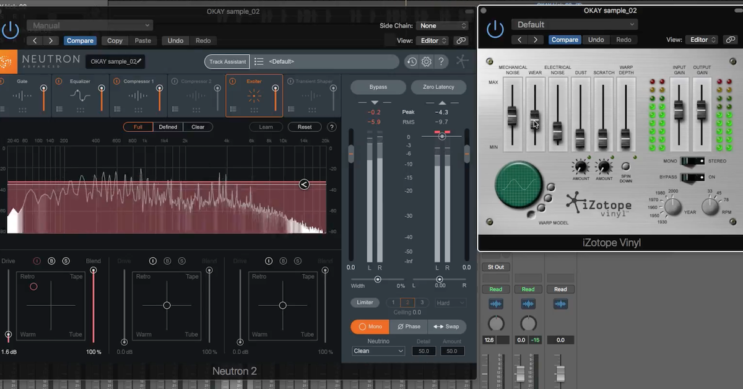The height and width of the screenshot is (389, 743).
Task: Open the Side Chain None dropdown
Action: tap(442, 25)
